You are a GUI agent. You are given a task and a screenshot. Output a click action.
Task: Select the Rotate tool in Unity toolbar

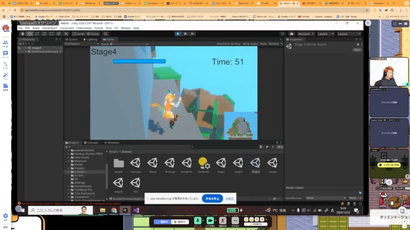(37, 34)
